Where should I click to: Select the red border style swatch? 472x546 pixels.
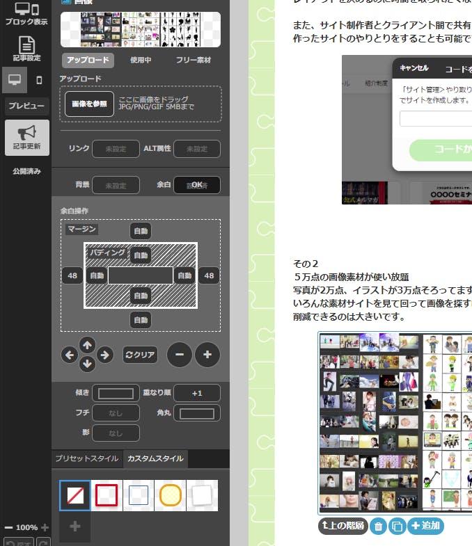pyautogui.click(x=107, y=495)
